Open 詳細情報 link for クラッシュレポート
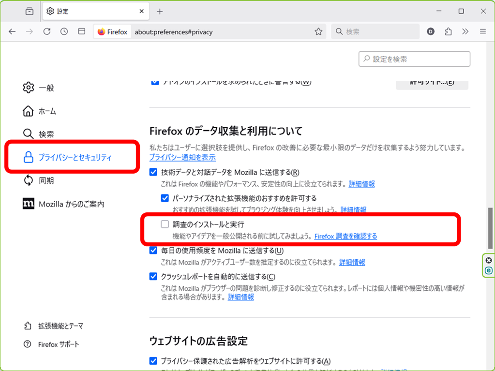The height and width of the screenshot is (371, 495). 241,297
